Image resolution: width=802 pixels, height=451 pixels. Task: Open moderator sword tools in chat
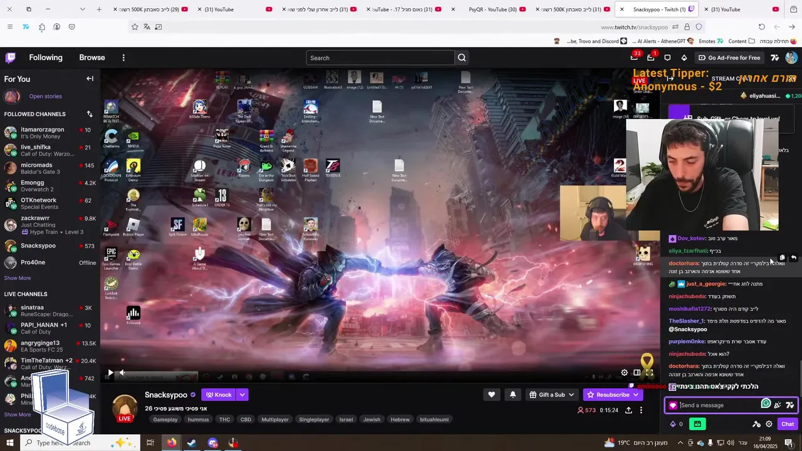(756, 424)
